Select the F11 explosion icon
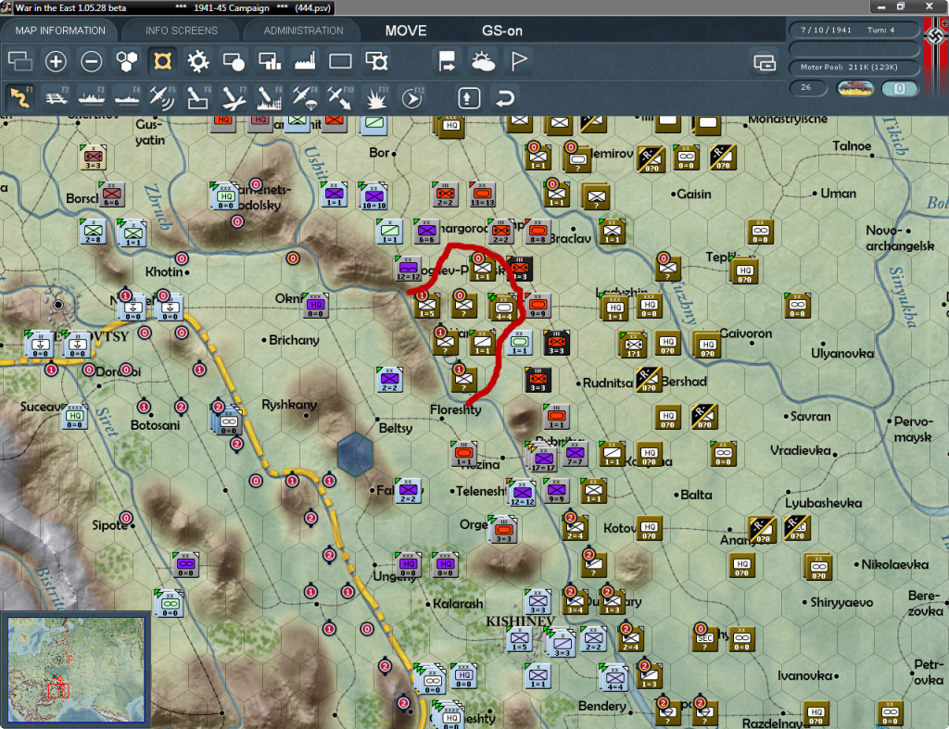Image resolution: width=949 pixels, height=729 pixels. click(x=376, y=97)
